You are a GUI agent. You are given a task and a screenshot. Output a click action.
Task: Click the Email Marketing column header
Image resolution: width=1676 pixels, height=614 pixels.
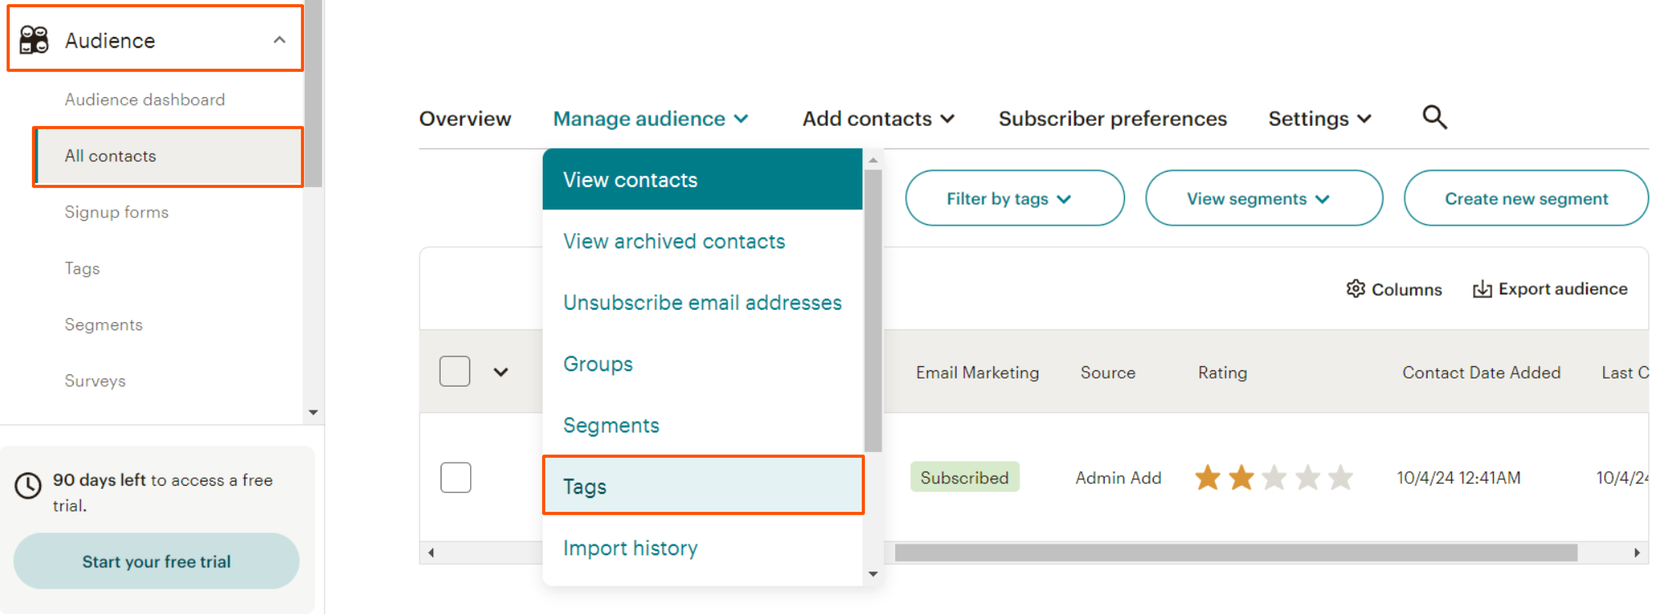pos(977,373)
